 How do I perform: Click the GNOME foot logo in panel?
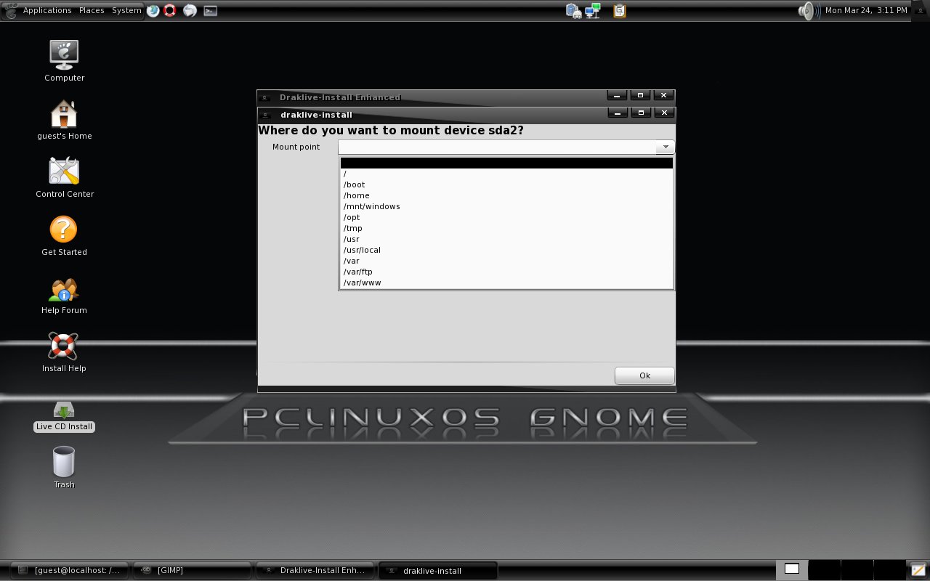(x=10, y=10)
